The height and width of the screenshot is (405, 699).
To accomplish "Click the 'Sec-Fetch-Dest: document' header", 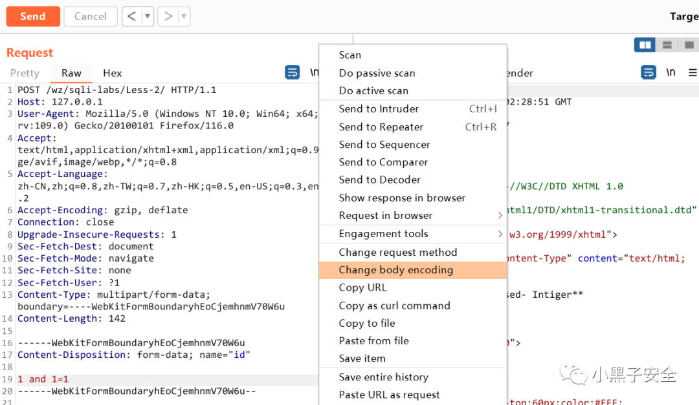I will [x=85, y=247].
